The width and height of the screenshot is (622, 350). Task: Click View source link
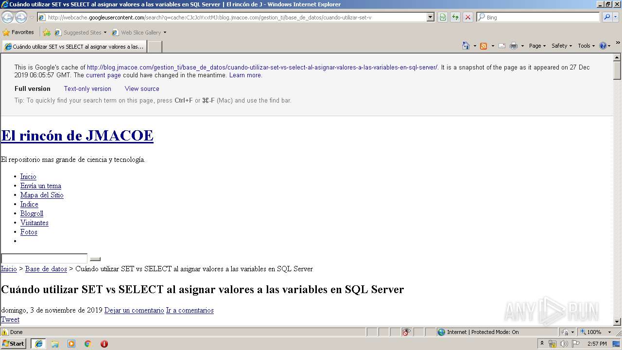pyautogui.click(x=142, y=88)
